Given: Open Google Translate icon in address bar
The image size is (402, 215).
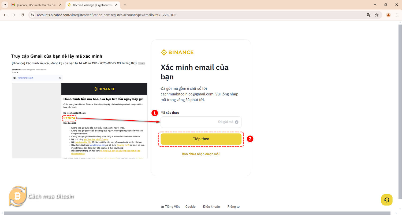Looking at the screenshot, I should tap(369, 15).
